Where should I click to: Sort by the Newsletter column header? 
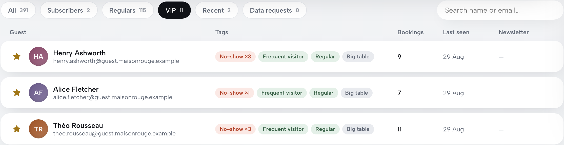click(x=514, y=32)
